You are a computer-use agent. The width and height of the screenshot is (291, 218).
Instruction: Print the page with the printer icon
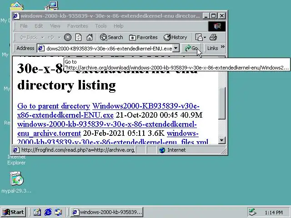point(213,37)
